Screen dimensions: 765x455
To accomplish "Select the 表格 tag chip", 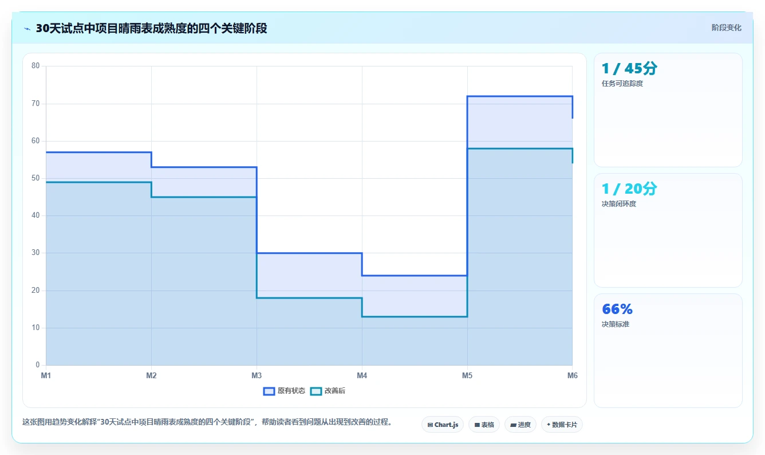I will (x=484, y=425).
